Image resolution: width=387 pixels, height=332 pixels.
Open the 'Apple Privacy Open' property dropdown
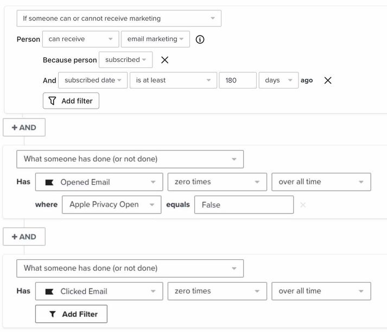pos(111,205)
